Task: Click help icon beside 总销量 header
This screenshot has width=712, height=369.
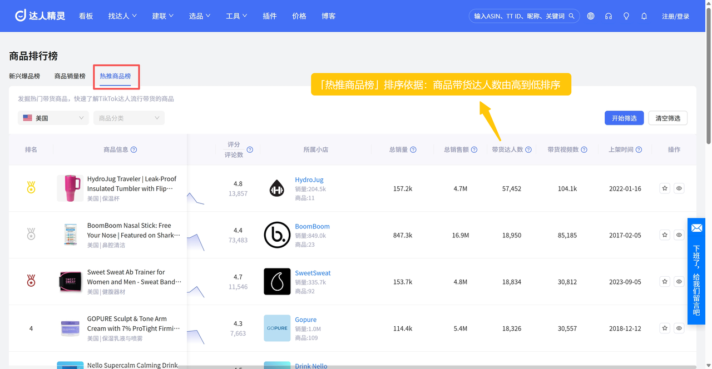Action: coord(413,149)
